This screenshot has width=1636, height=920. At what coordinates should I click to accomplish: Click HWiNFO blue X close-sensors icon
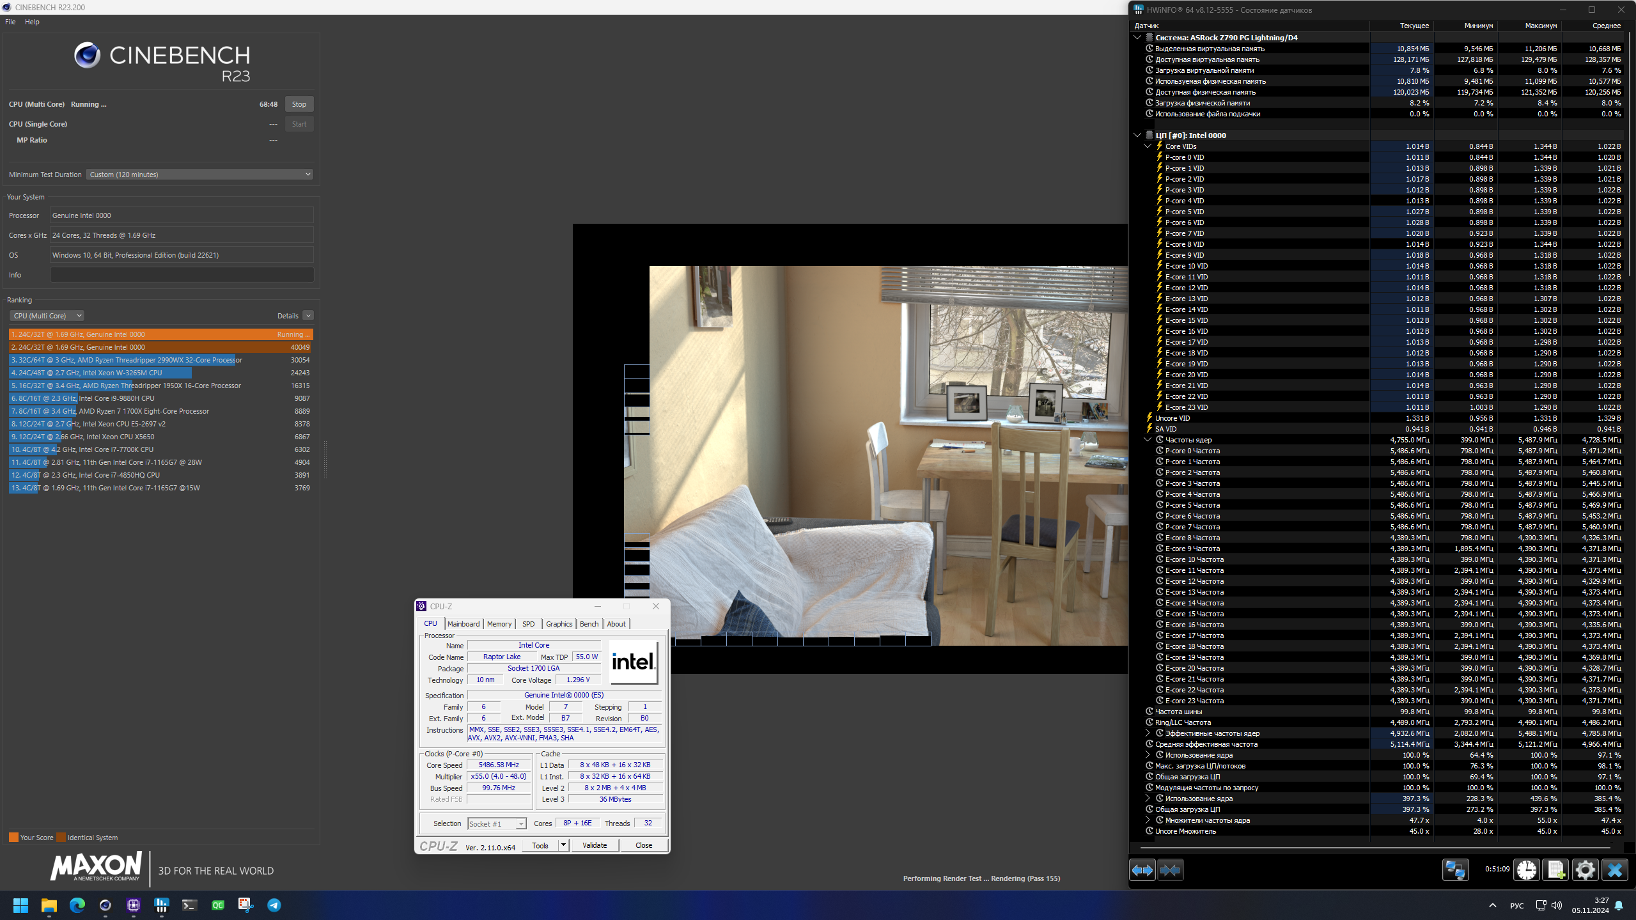(x=1615, y=870)
